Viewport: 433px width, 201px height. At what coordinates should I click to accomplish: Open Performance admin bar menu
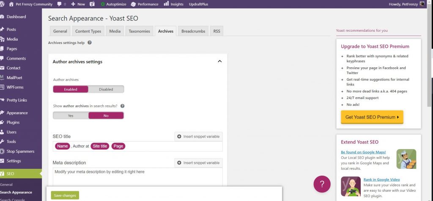[145, 4]
